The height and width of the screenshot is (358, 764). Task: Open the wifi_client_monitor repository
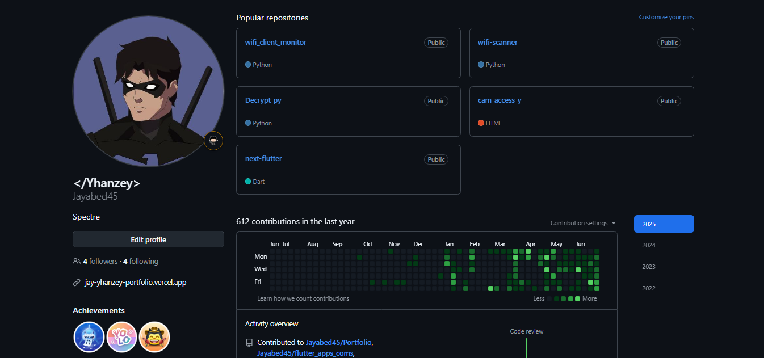point(275,43)
